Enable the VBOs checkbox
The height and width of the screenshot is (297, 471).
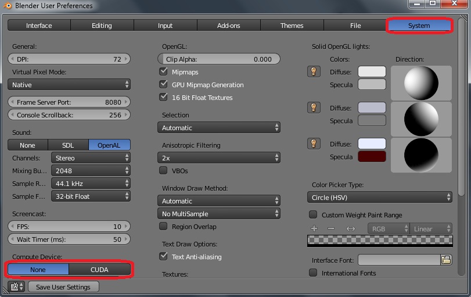pyautogui.click(x=163, y=171)
